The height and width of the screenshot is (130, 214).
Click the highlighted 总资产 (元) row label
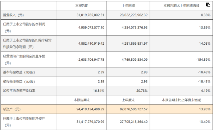(12, 109)
